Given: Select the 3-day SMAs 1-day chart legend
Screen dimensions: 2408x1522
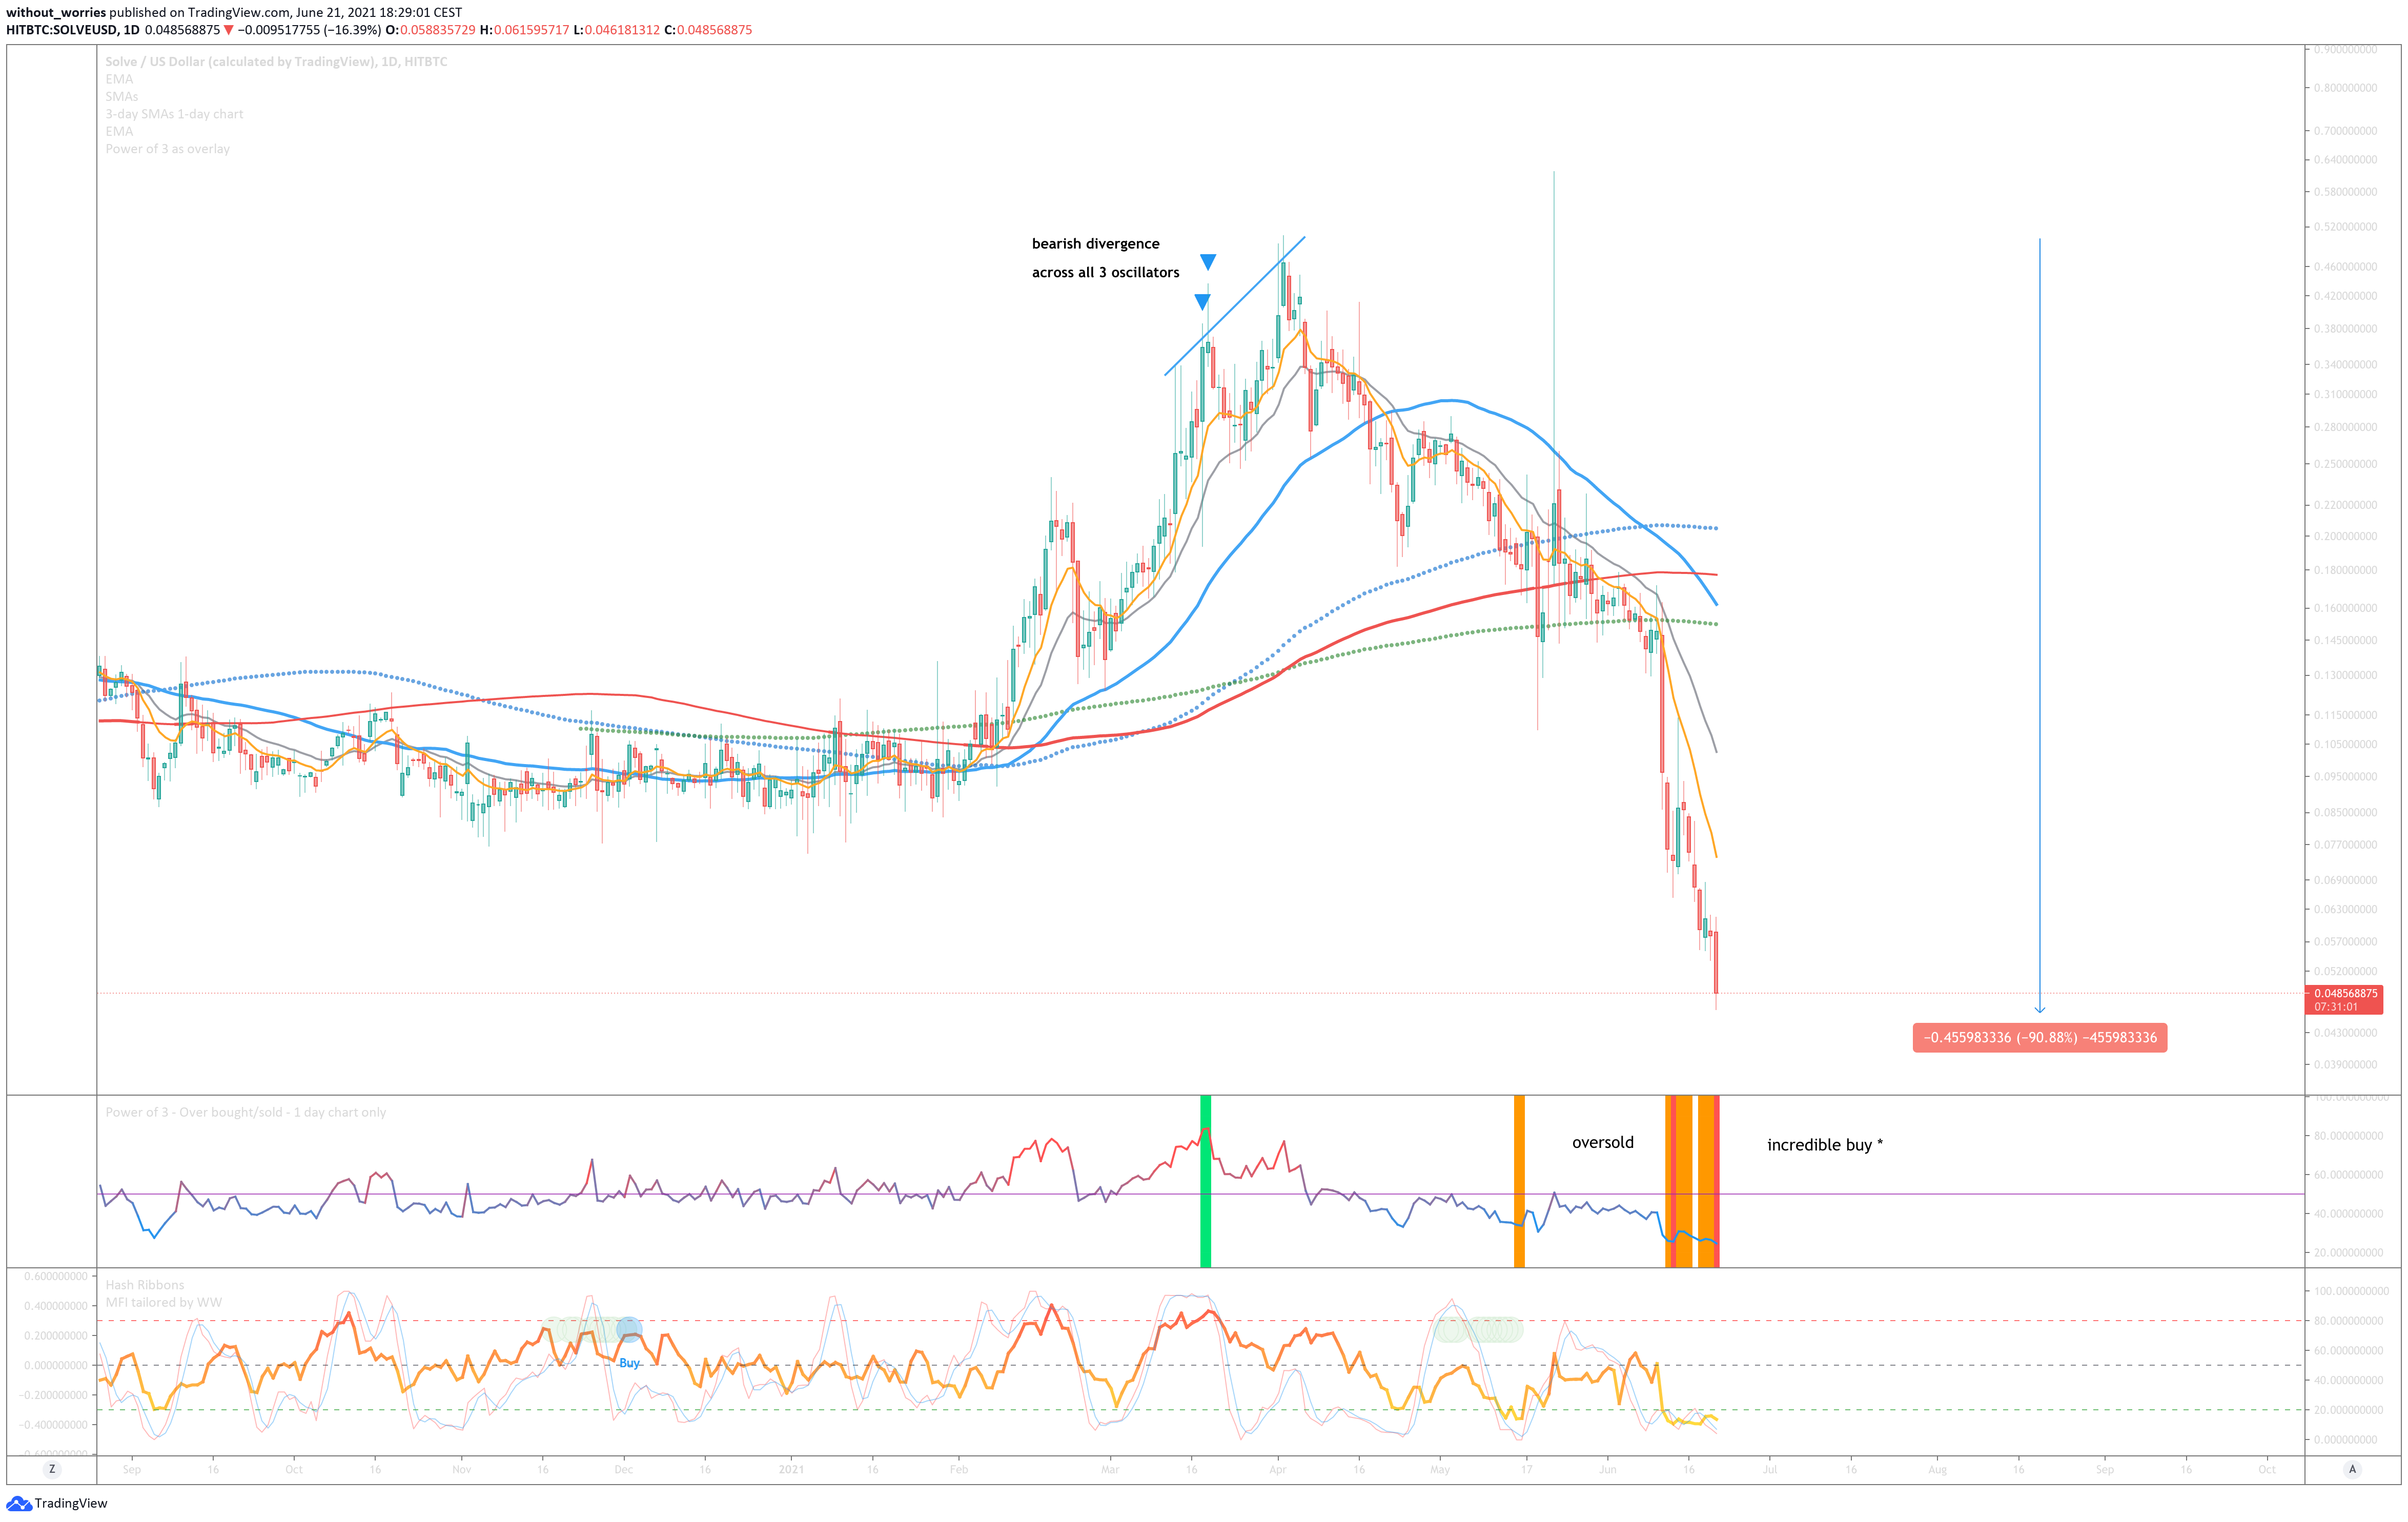Looking at the screenshot, I should [174, 114].
